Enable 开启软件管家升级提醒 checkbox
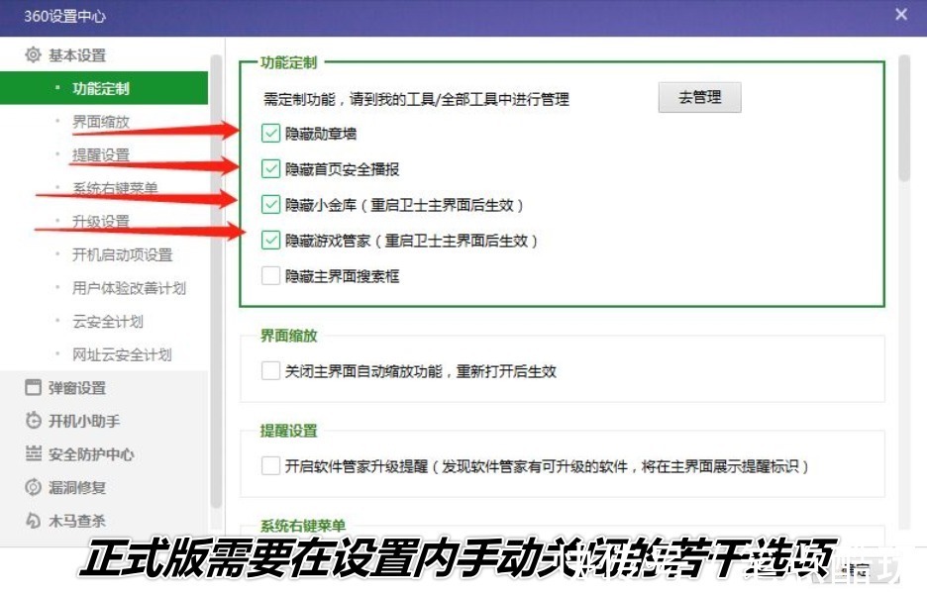The width and height of the screenshot is (927, 593). tap(270, 466)
